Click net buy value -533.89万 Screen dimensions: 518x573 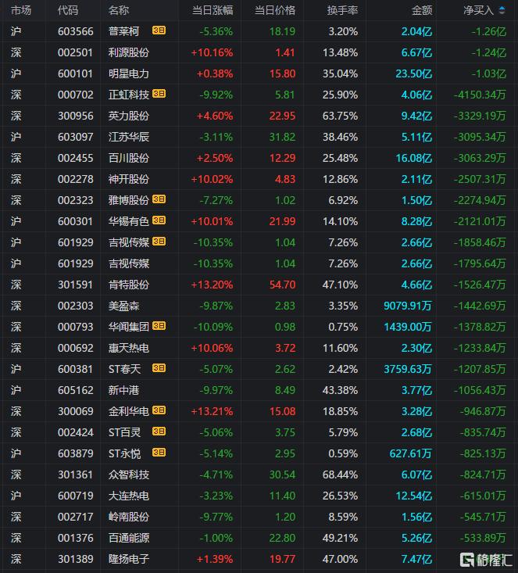tap(483, 539)
